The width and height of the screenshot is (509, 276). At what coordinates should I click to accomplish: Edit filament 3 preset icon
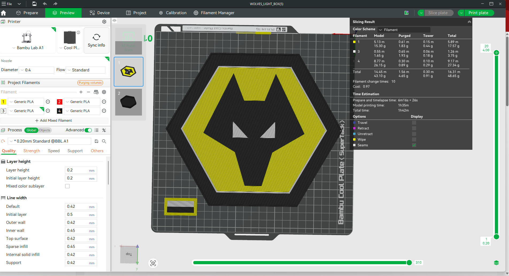point(48,111)
